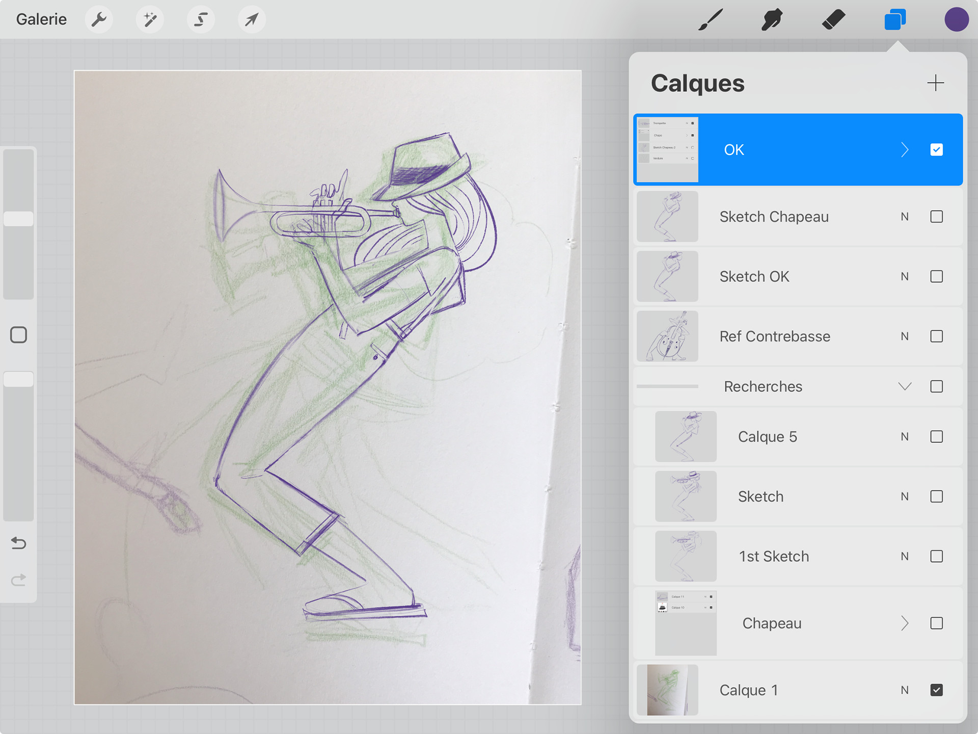
Task: Select the 1st Sketch layer thumbnail
Action: click(x=686, y=556)
